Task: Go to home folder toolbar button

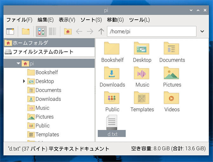Action: (x=68, y=31)
